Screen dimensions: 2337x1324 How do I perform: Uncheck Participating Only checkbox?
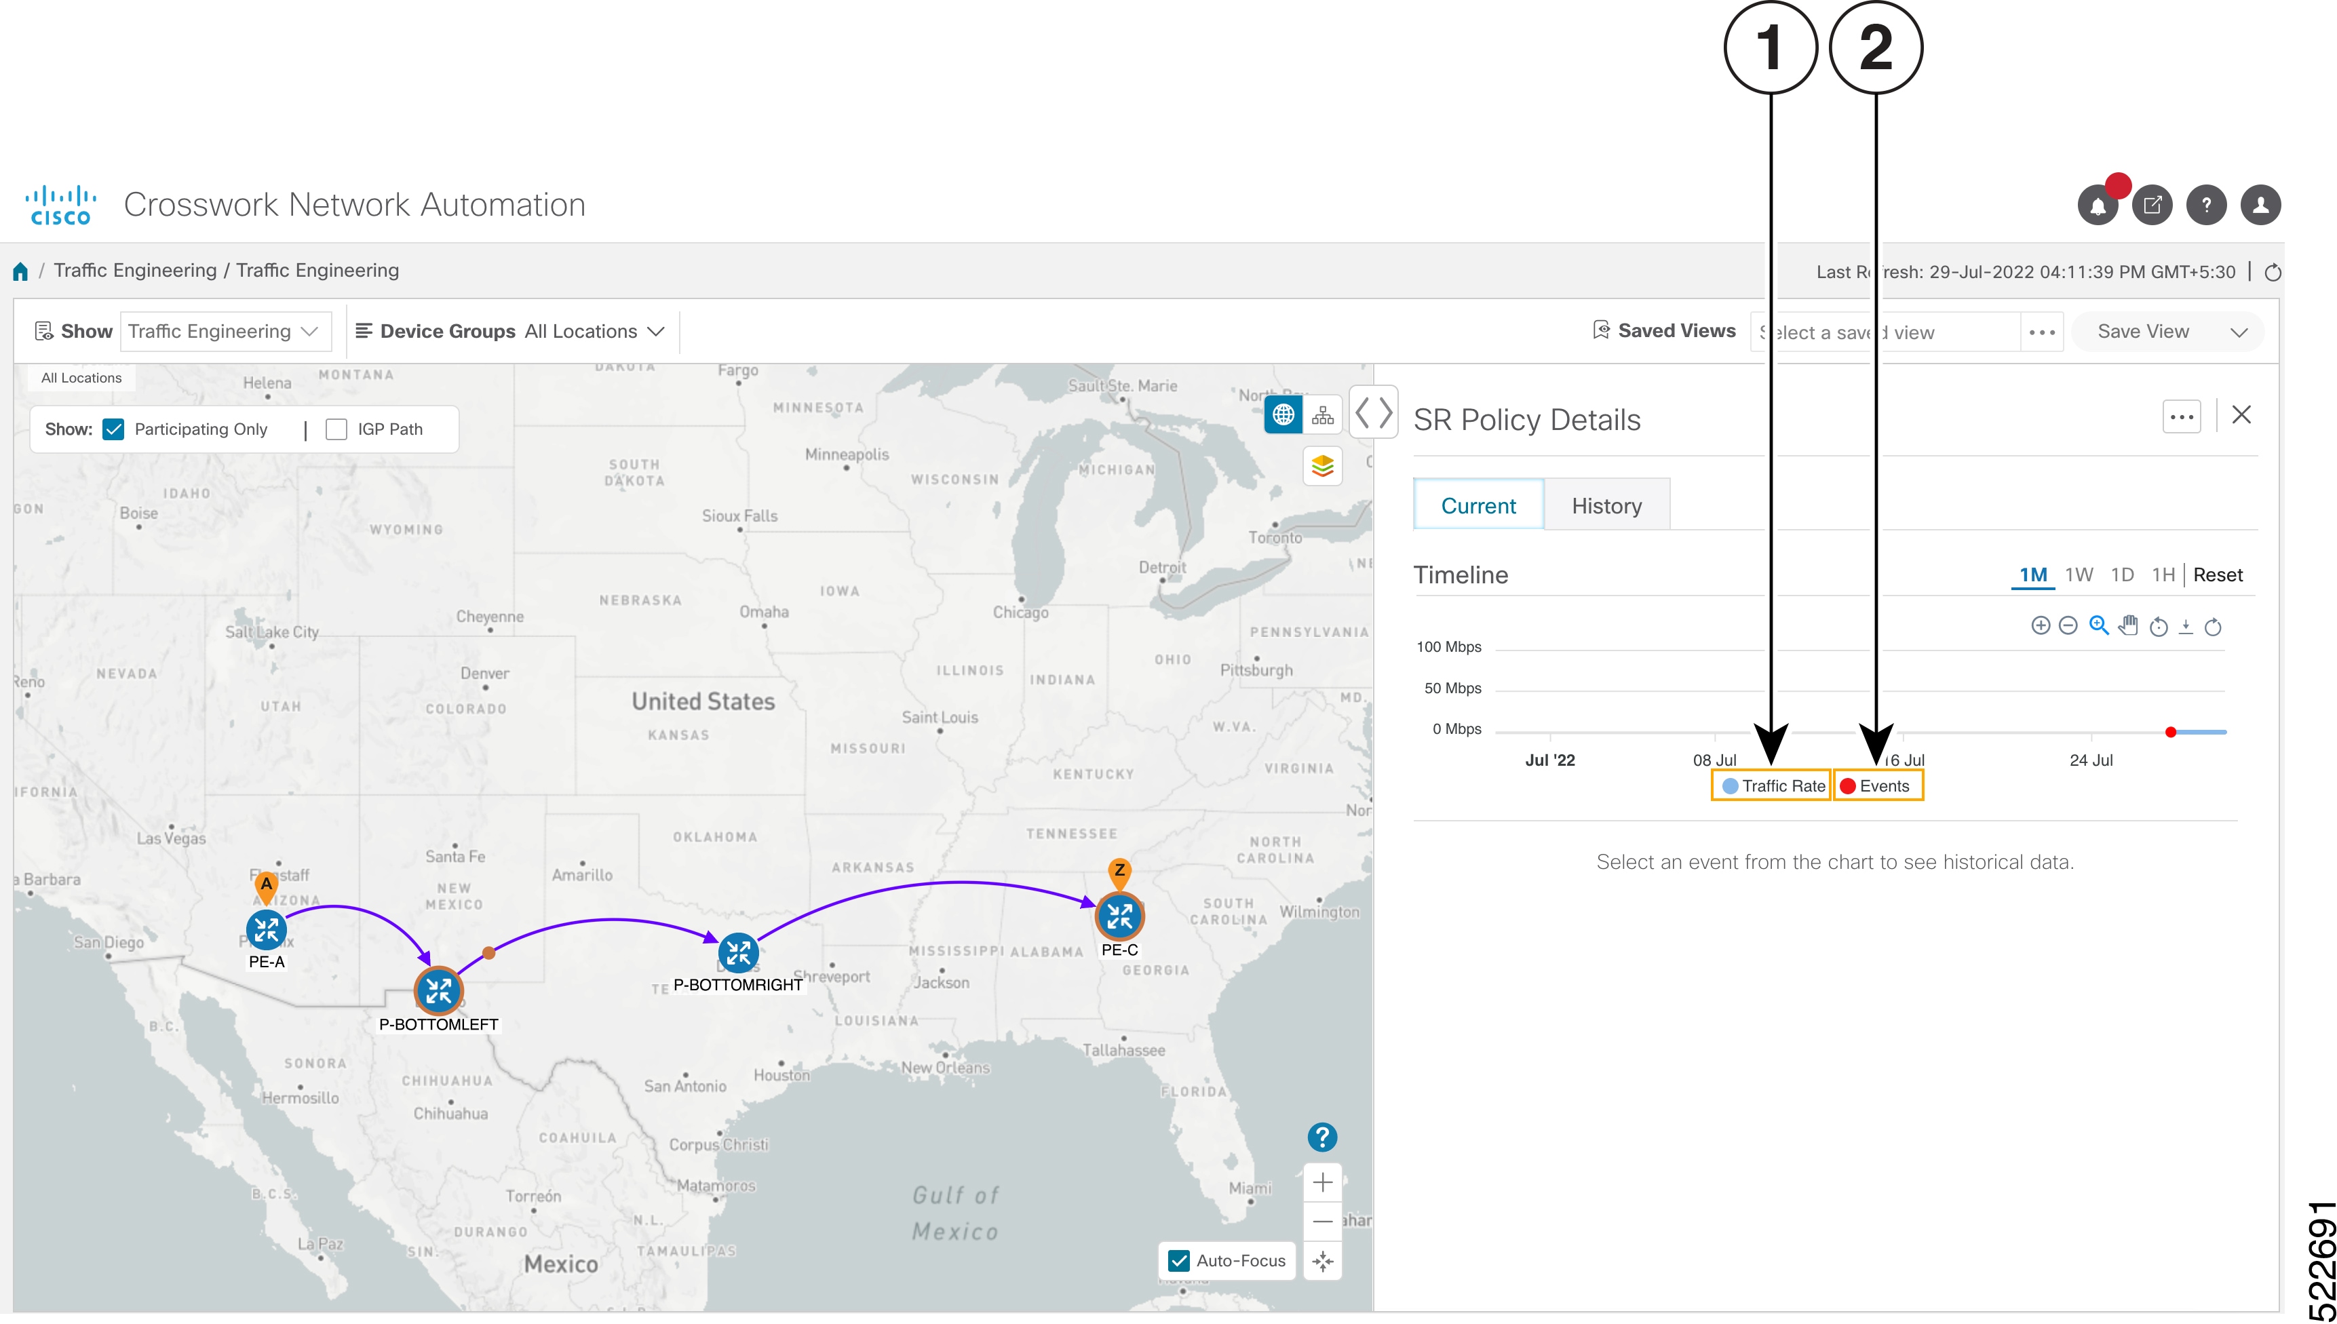point(114,429)
